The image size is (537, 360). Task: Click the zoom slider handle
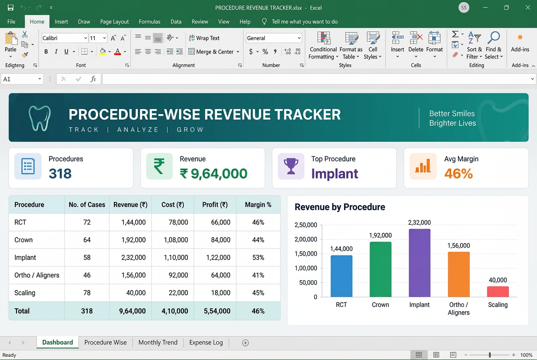(490, 355)
